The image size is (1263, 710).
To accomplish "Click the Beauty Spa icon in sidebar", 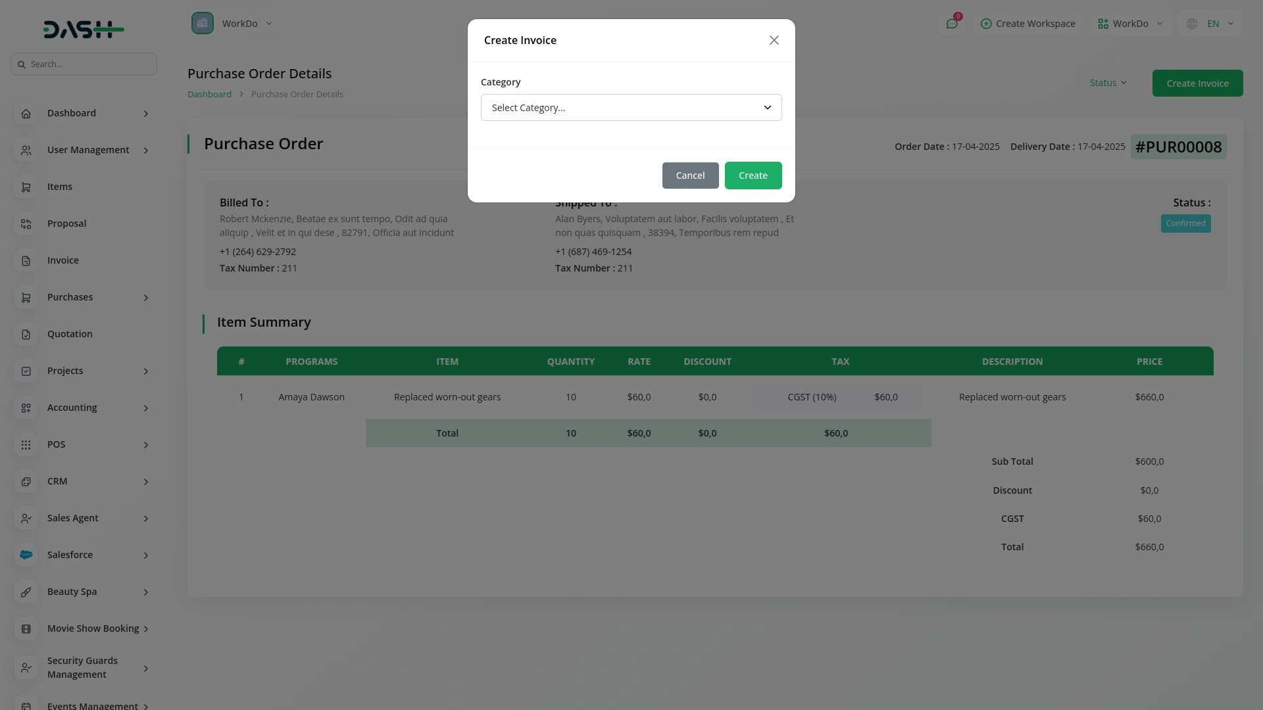I will coord(26,592).
